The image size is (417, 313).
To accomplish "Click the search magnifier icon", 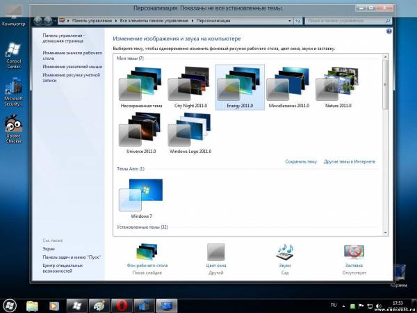I will point(388,21).
